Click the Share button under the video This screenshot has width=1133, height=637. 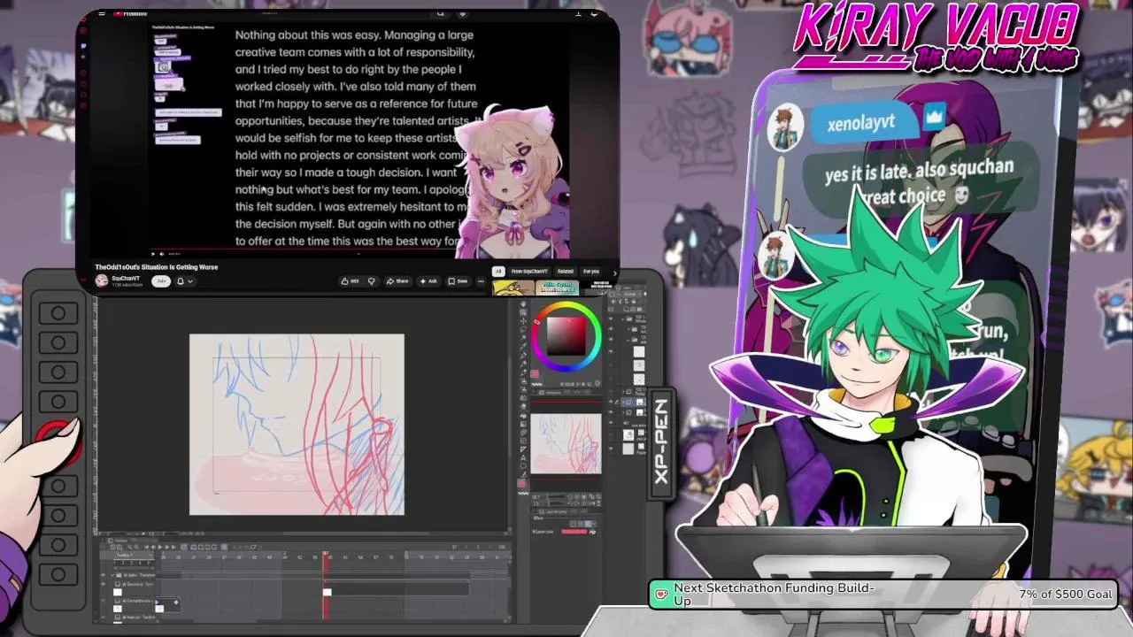click(398, 281)
